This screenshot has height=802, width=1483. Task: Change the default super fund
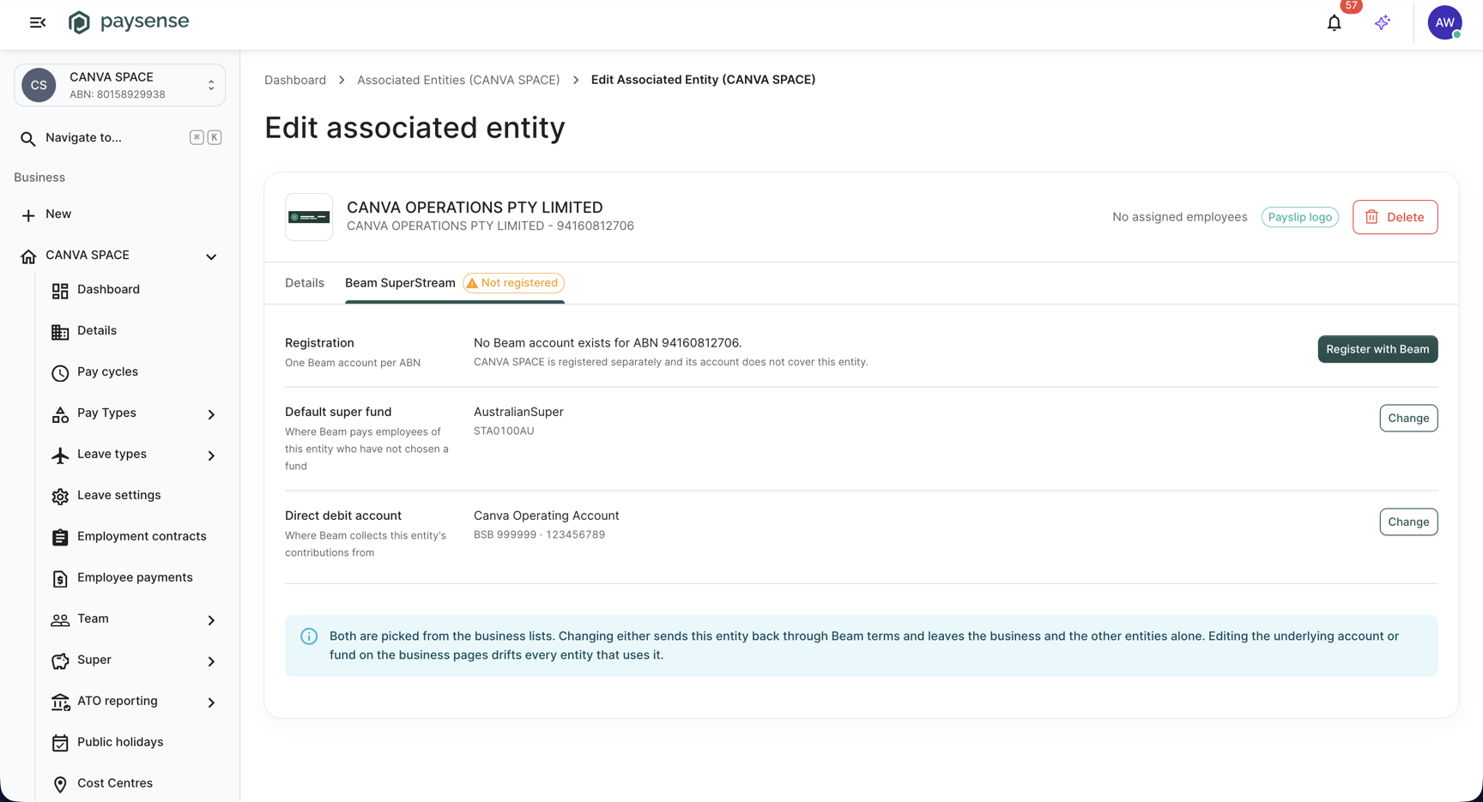coord(1408,419)
